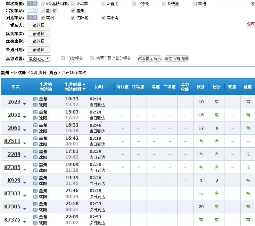Image resolution: width=255 pixels, height=226 pixels.
Task: Click 请选择 next to 乘车人
Action: [x=39, y=25]
